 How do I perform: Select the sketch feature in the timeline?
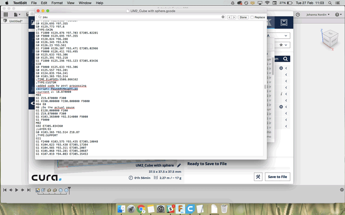38,190
